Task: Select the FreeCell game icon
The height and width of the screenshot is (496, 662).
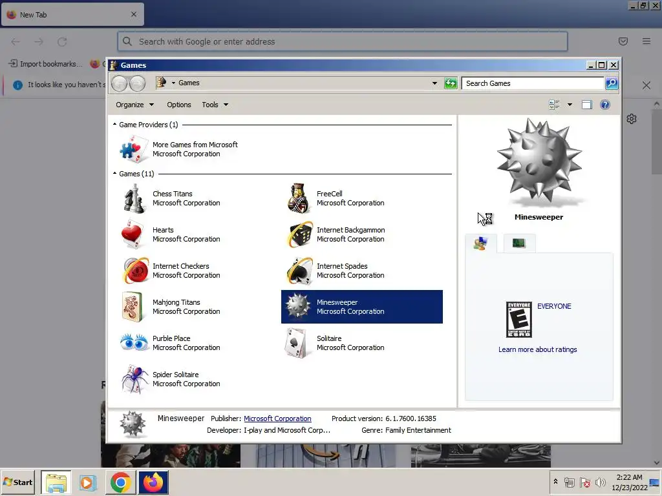Action: (299, 198)
